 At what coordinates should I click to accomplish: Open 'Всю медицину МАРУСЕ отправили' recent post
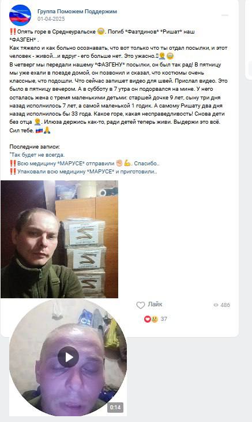(85, 164)
